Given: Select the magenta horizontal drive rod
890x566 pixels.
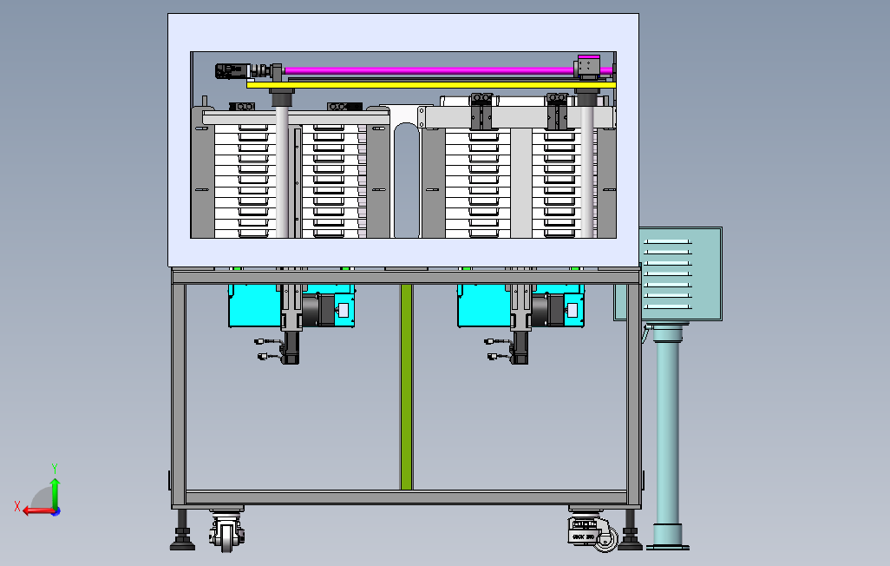Looking at the screenshot, I should pos(429,71).
